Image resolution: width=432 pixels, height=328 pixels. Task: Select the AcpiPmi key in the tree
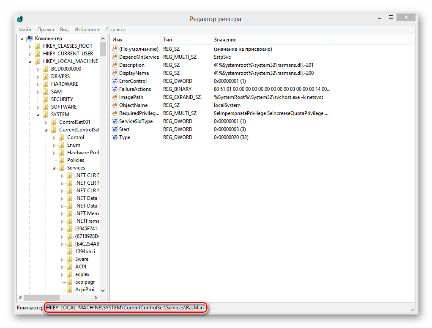coord(85,290)
